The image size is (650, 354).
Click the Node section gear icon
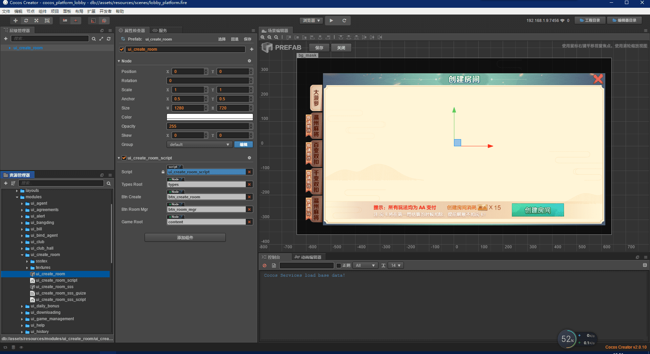(250, 61)
